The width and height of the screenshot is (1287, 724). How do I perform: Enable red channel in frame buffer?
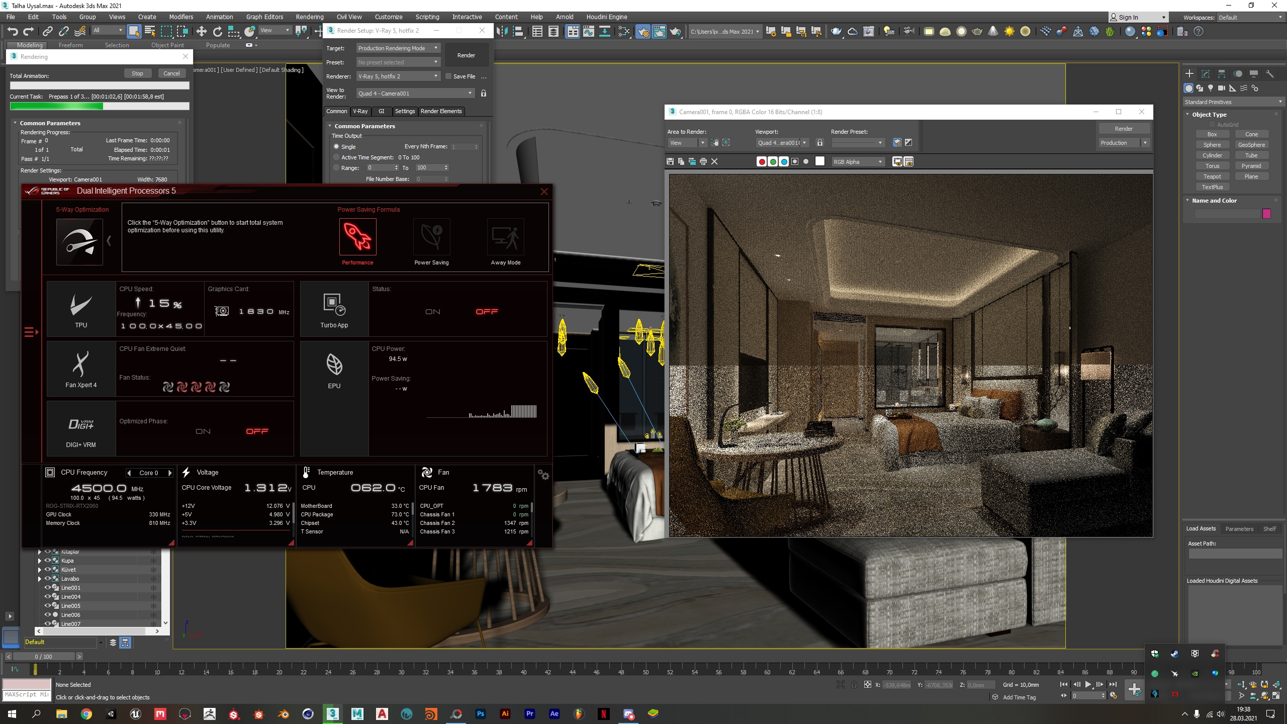pos(762,161)
